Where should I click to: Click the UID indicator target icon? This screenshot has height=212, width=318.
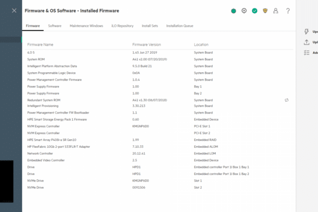[x=244, y=11]
